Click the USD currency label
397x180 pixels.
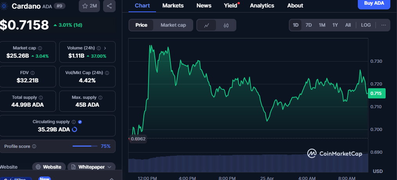click(x=378, y=171)
